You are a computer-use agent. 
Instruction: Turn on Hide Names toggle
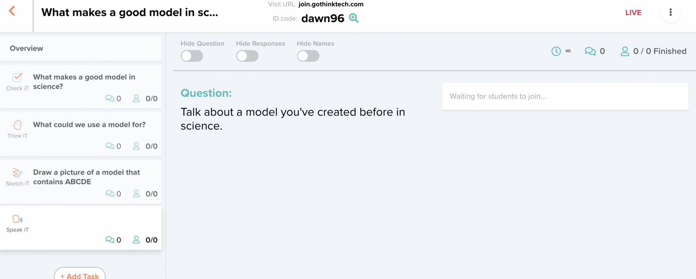tap(308, 56)
